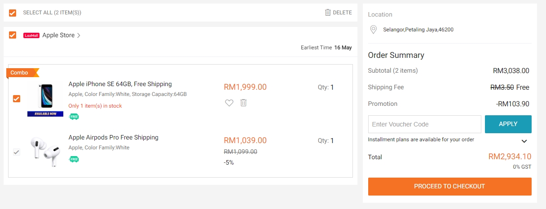Click free shipping truck icon under Airpods Pro
546x209 pixels.
click(x=74, y=159)
